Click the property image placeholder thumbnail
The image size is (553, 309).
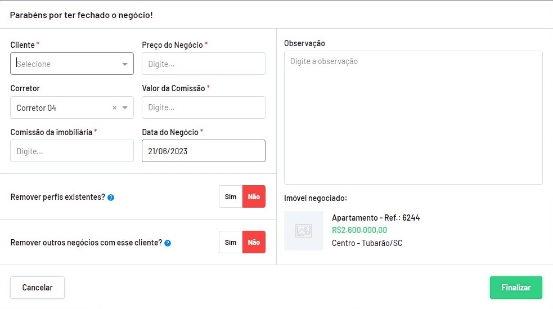[304, 231]
